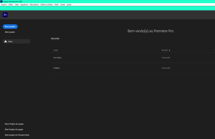Click the Novo projeto button
This screenshot has width=215, height=139.
10,26
